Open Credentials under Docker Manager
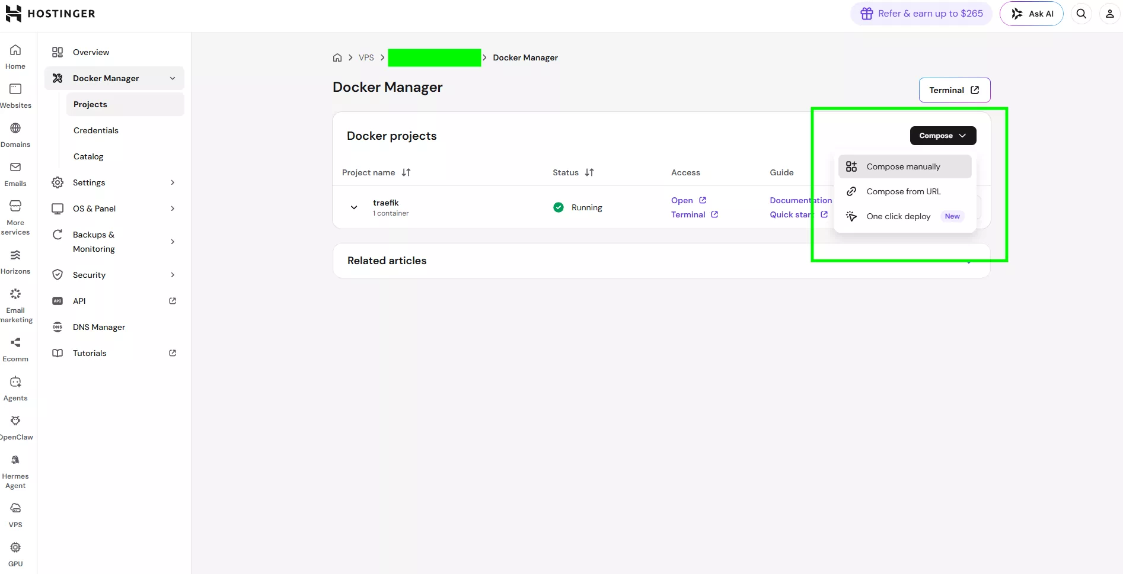 point(125,130)
